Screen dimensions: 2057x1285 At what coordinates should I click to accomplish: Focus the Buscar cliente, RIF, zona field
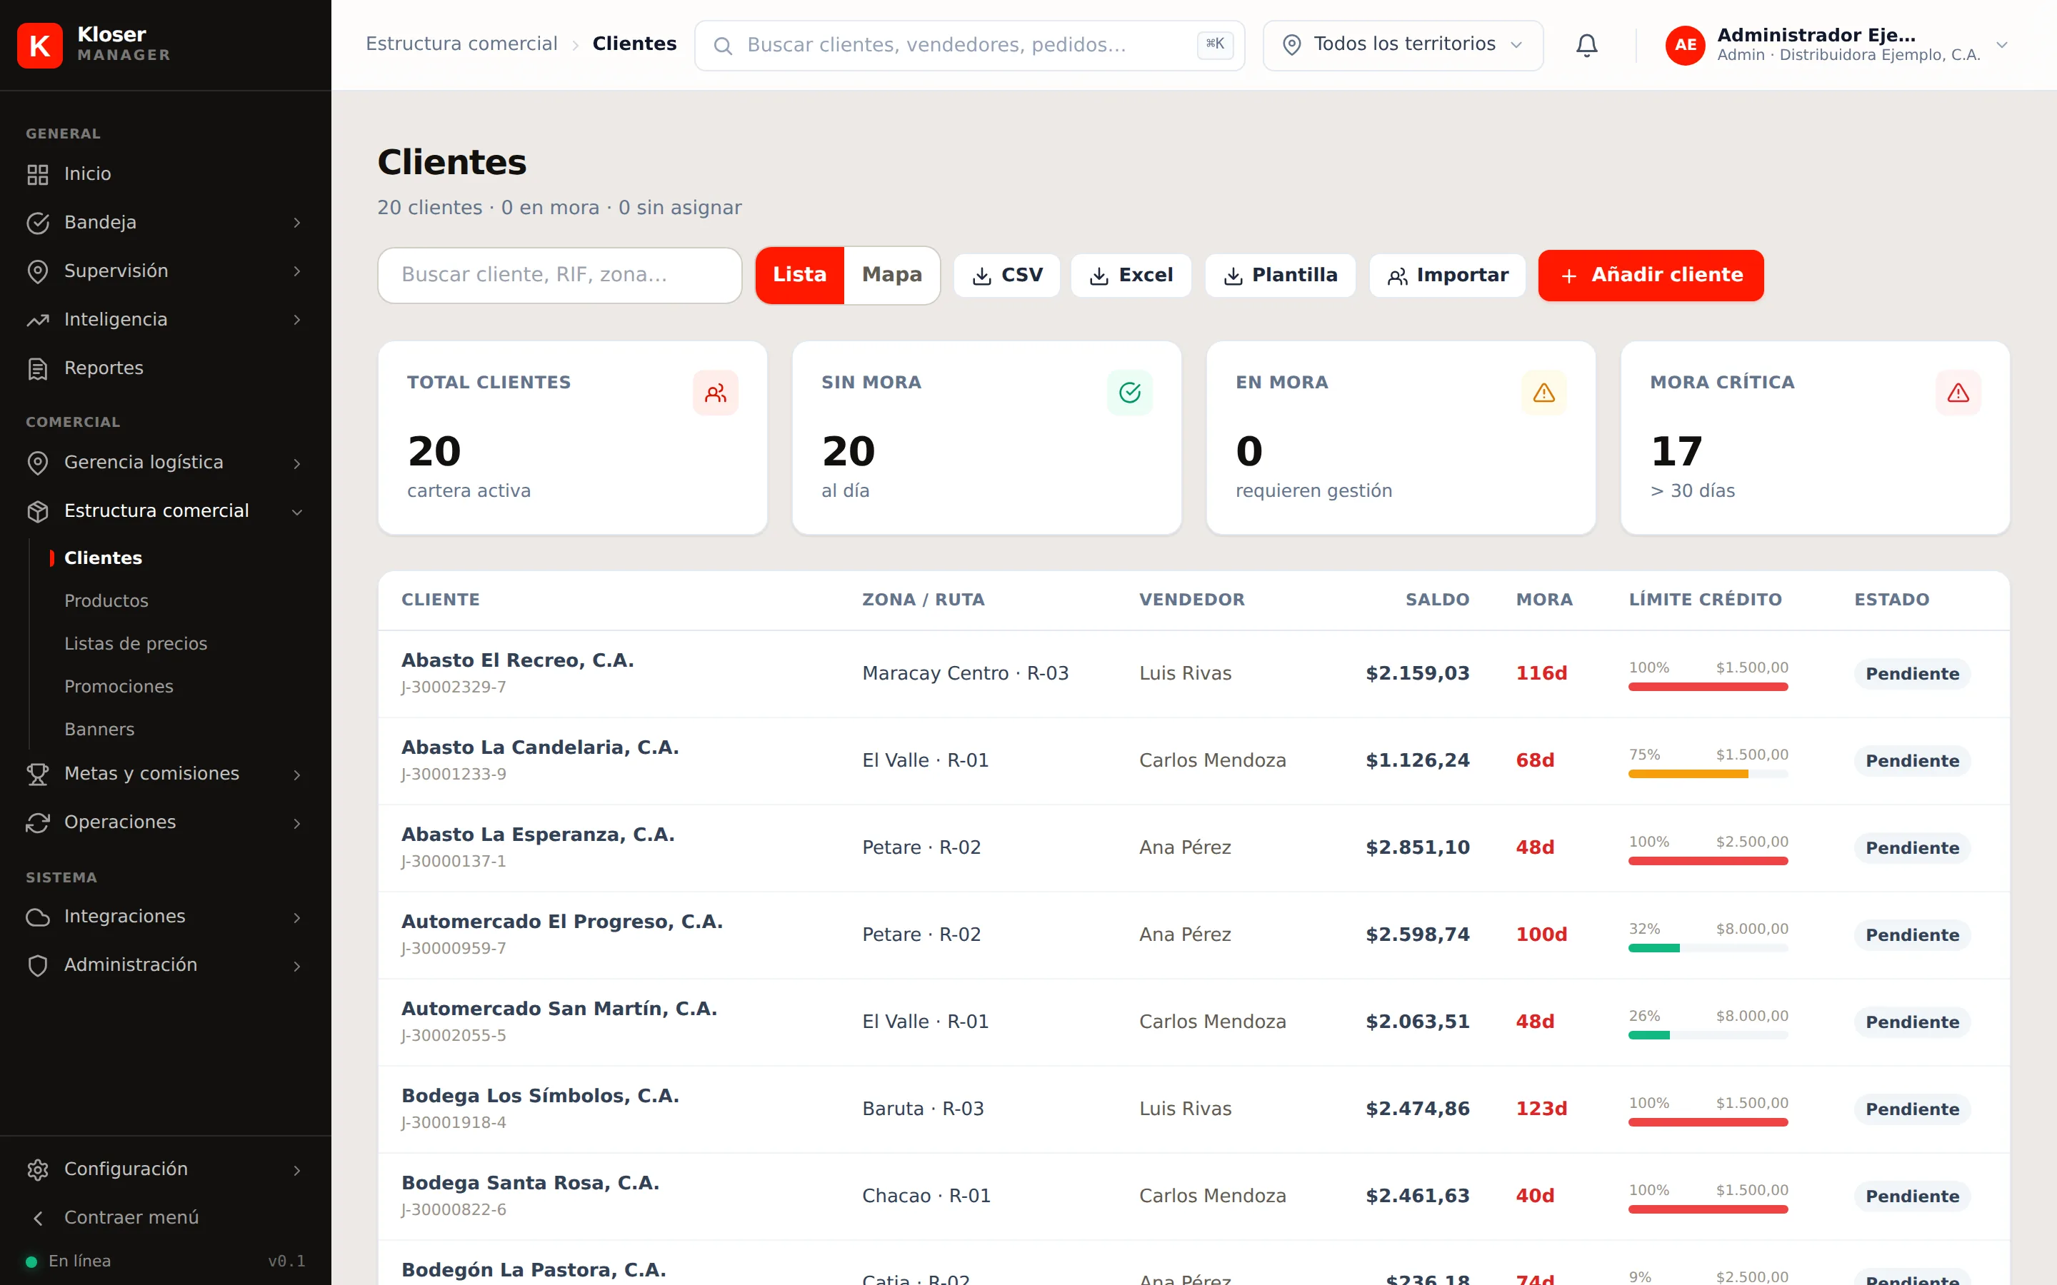click(559, 276)
